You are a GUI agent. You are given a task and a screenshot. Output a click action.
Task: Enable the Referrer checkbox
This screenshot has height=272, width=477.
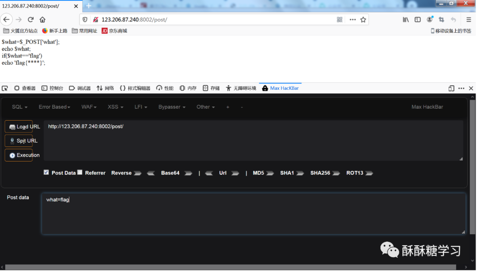(80, 173)
